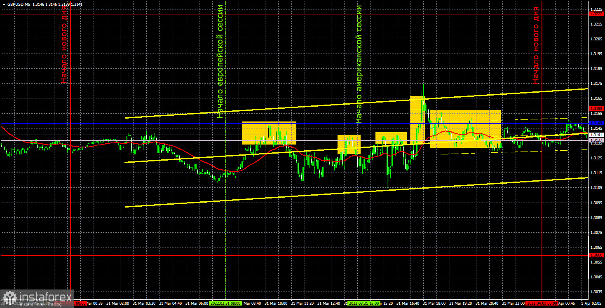Select the red horizontal line at 1.3060

click(294, 255)
